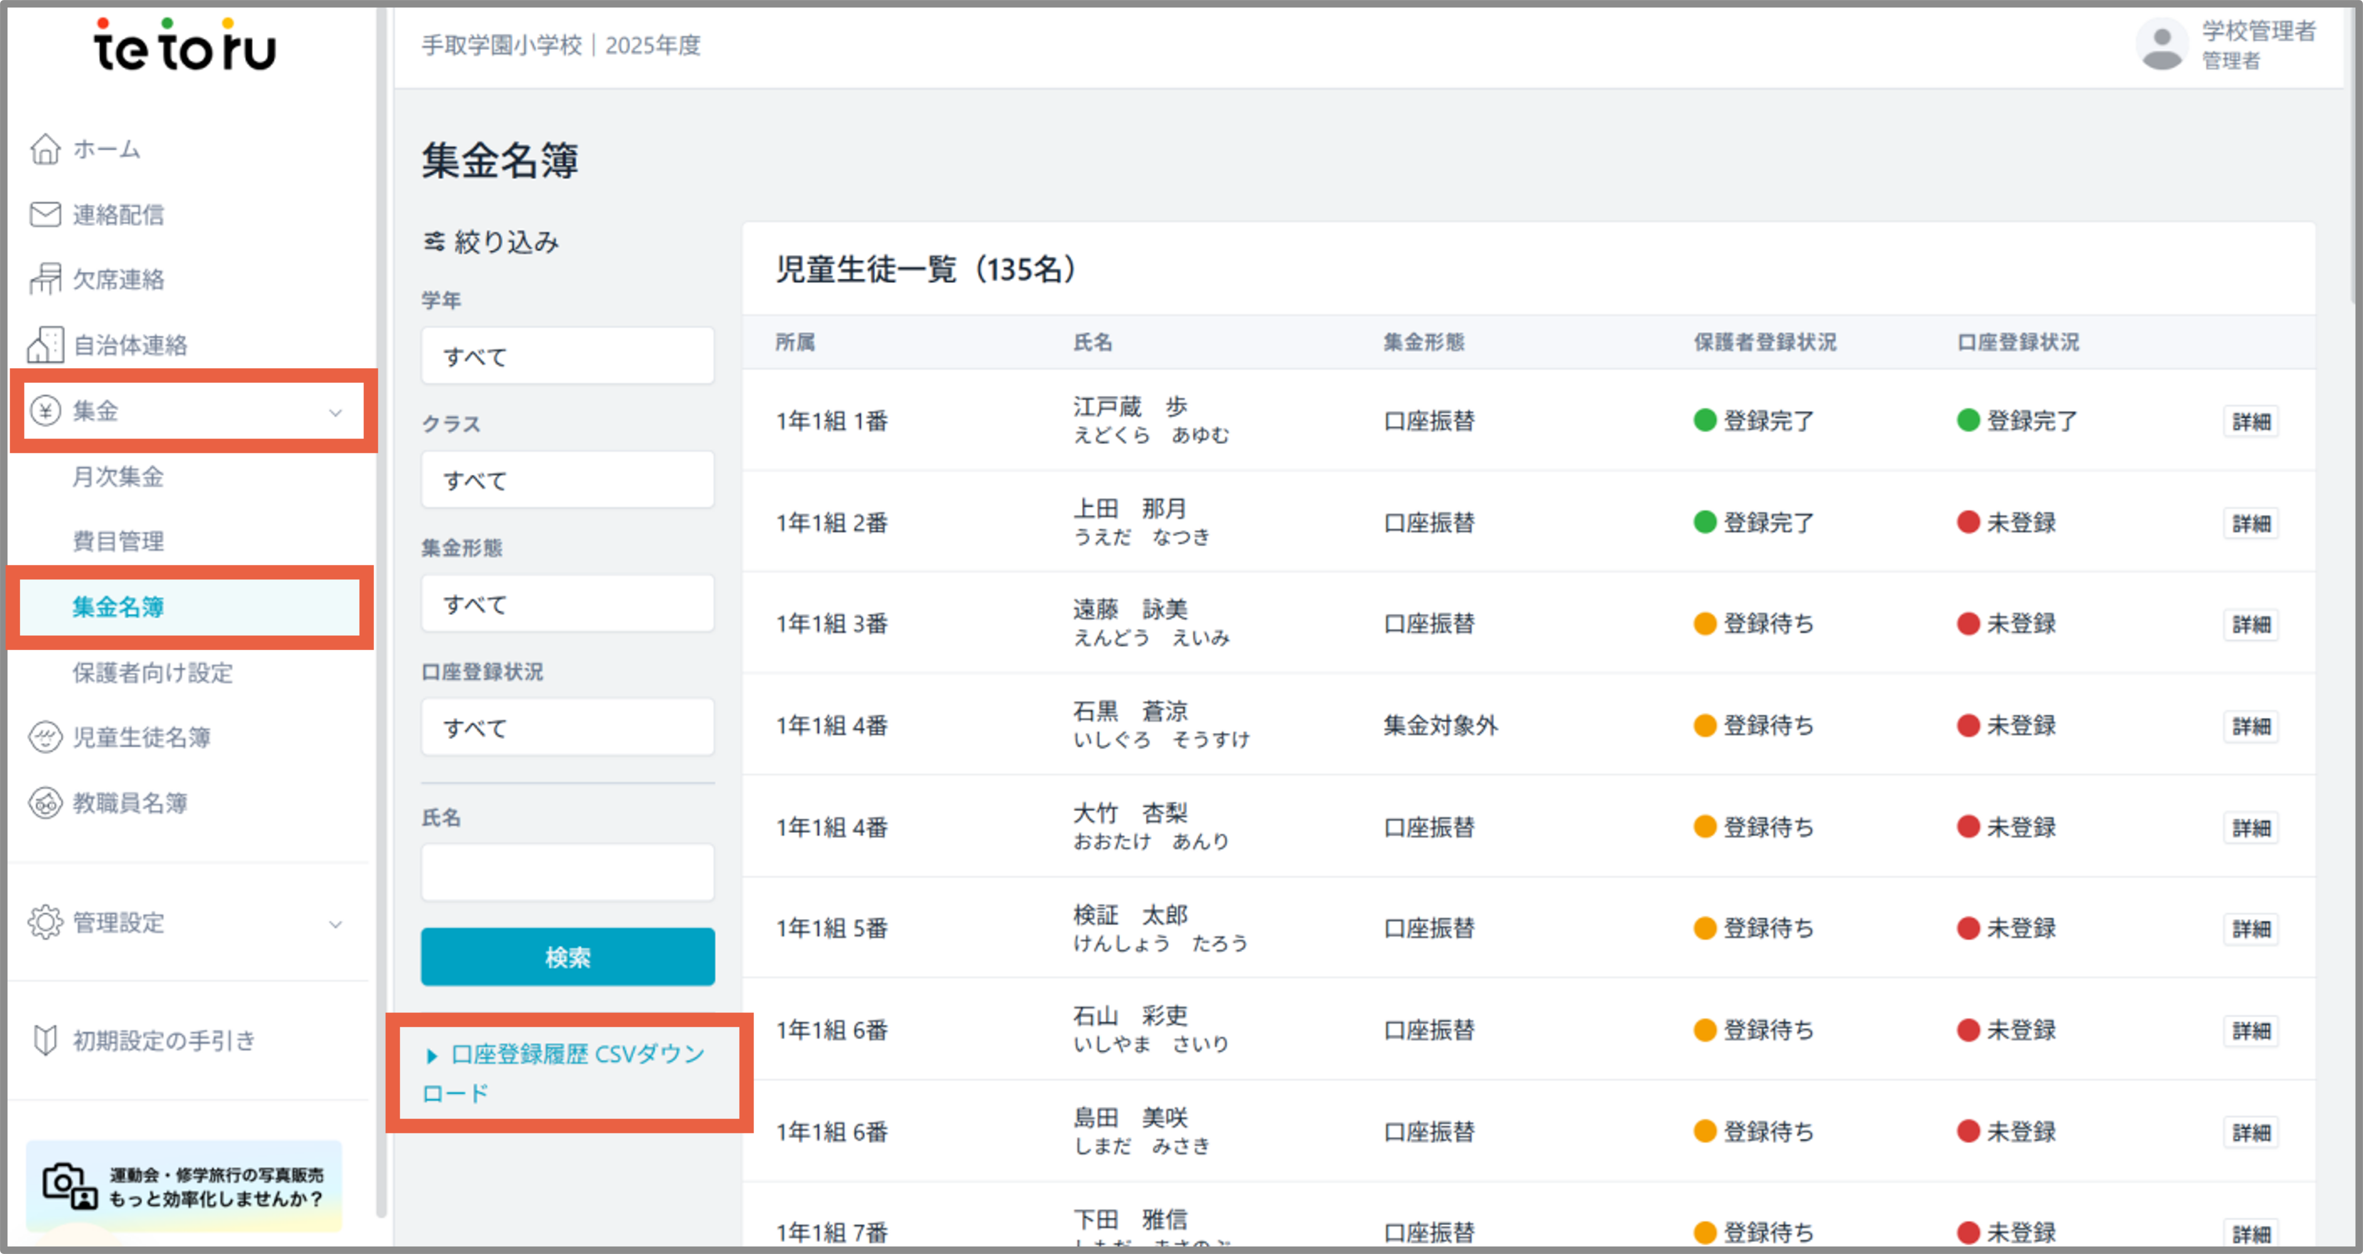Open 詳細 for 大竹 杏梨

coord(2251,828)
